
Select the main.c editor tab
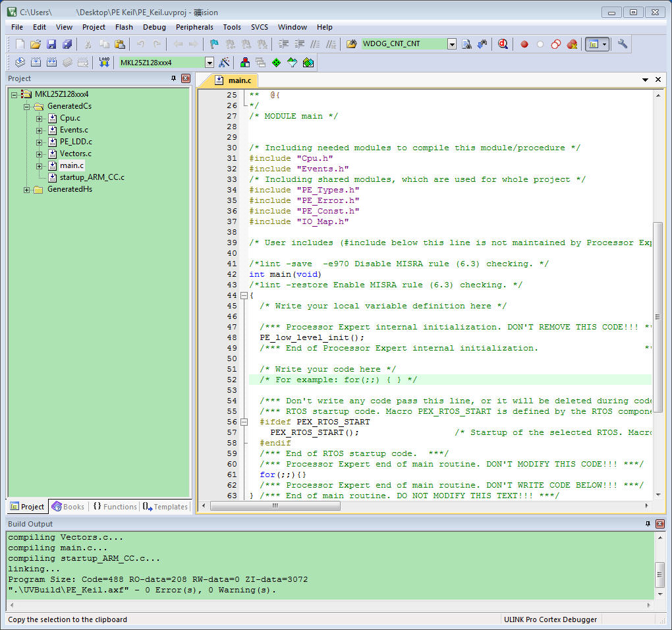pos(234,80)
